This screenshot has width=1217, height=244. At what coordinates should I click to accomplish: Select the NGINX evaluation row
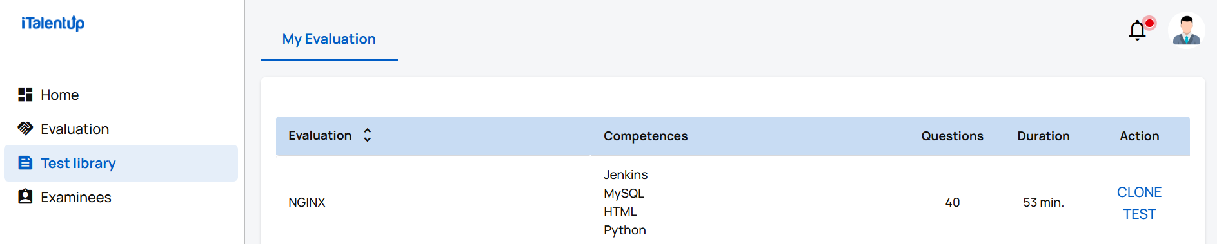point(733,202)
